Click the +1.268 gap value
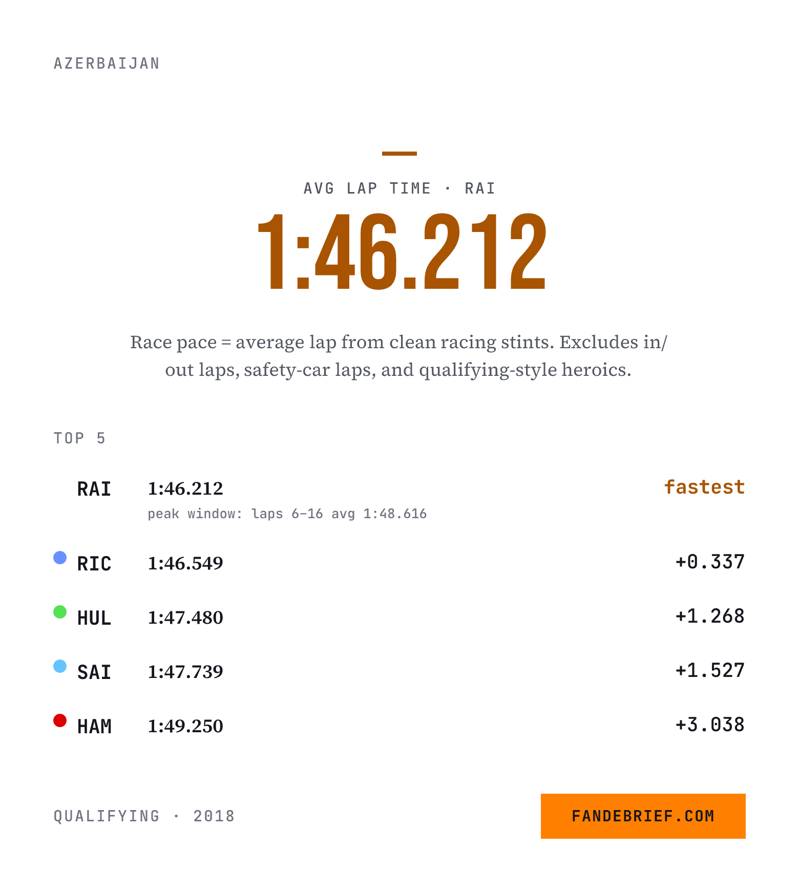 pyautogui.click(x=710, y=616)
